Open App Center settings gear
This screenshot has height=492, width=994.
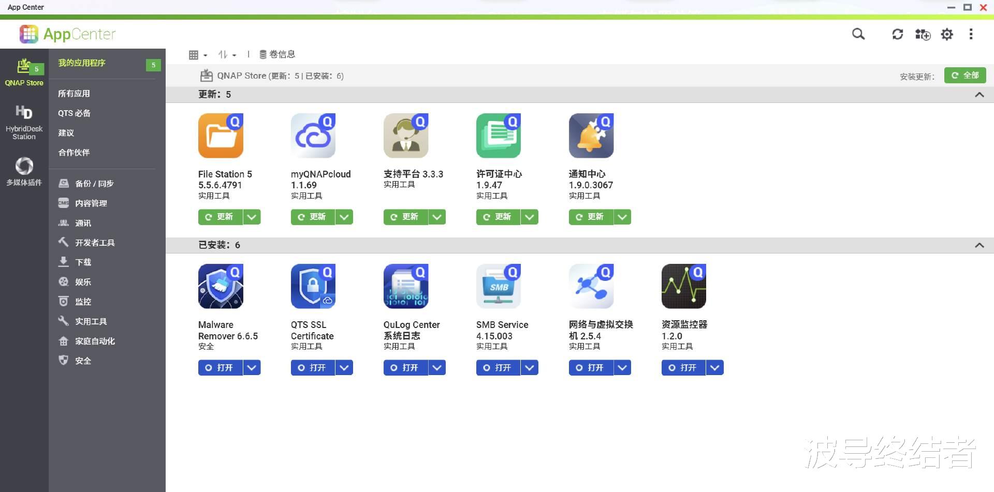tap(947, 34)
